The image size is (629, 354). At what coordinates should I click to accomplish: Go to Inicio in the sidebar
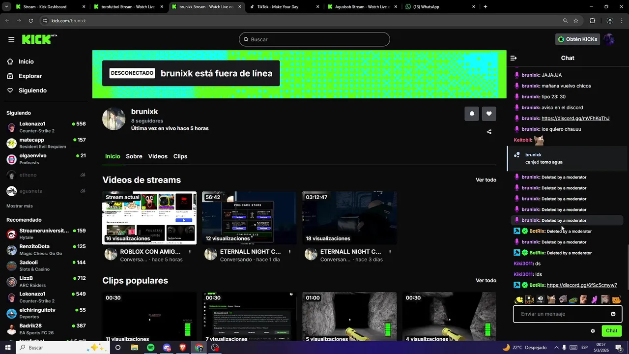pyautogui.click(x=26, y=61)
